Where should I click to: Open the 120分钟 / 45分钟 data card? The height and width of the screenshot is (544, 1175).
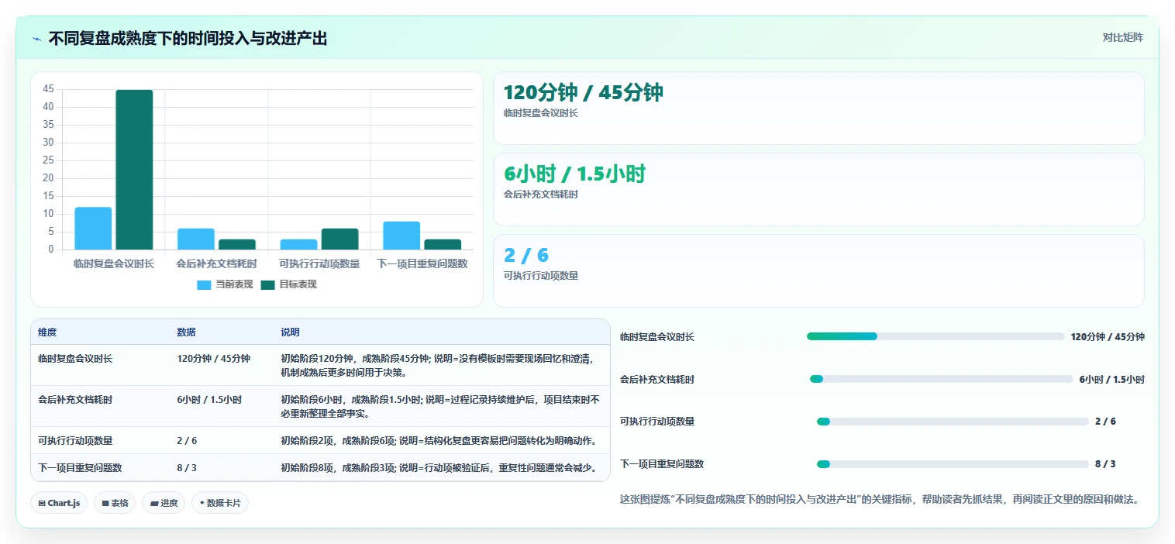coord(818,108)
